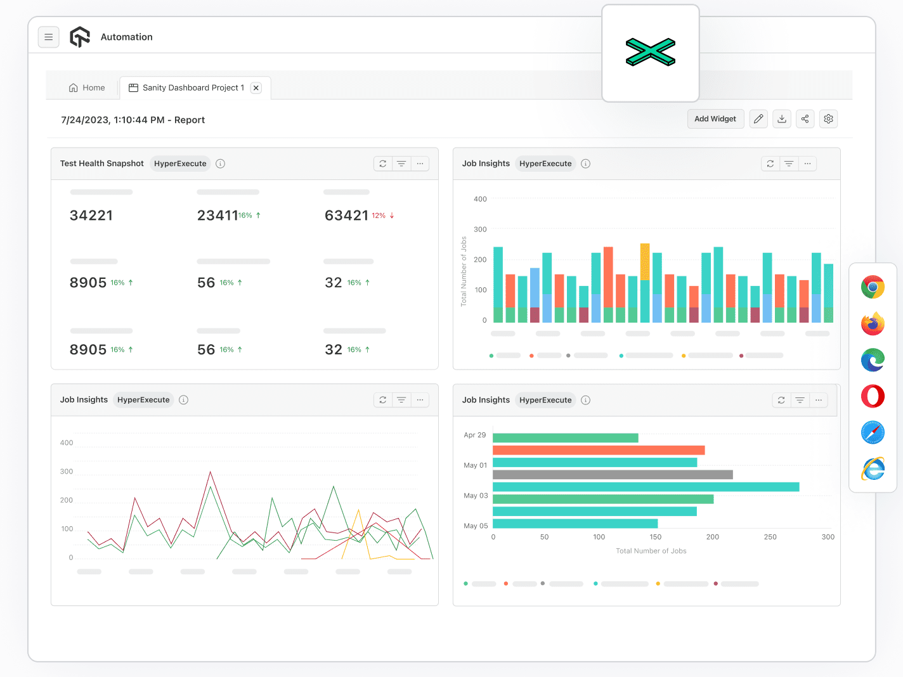The height and width of the screenshot is (677, 903).
Task: Toggle the yellow legend item in horizontal bar chart
Action: click(x=658, y=584)
